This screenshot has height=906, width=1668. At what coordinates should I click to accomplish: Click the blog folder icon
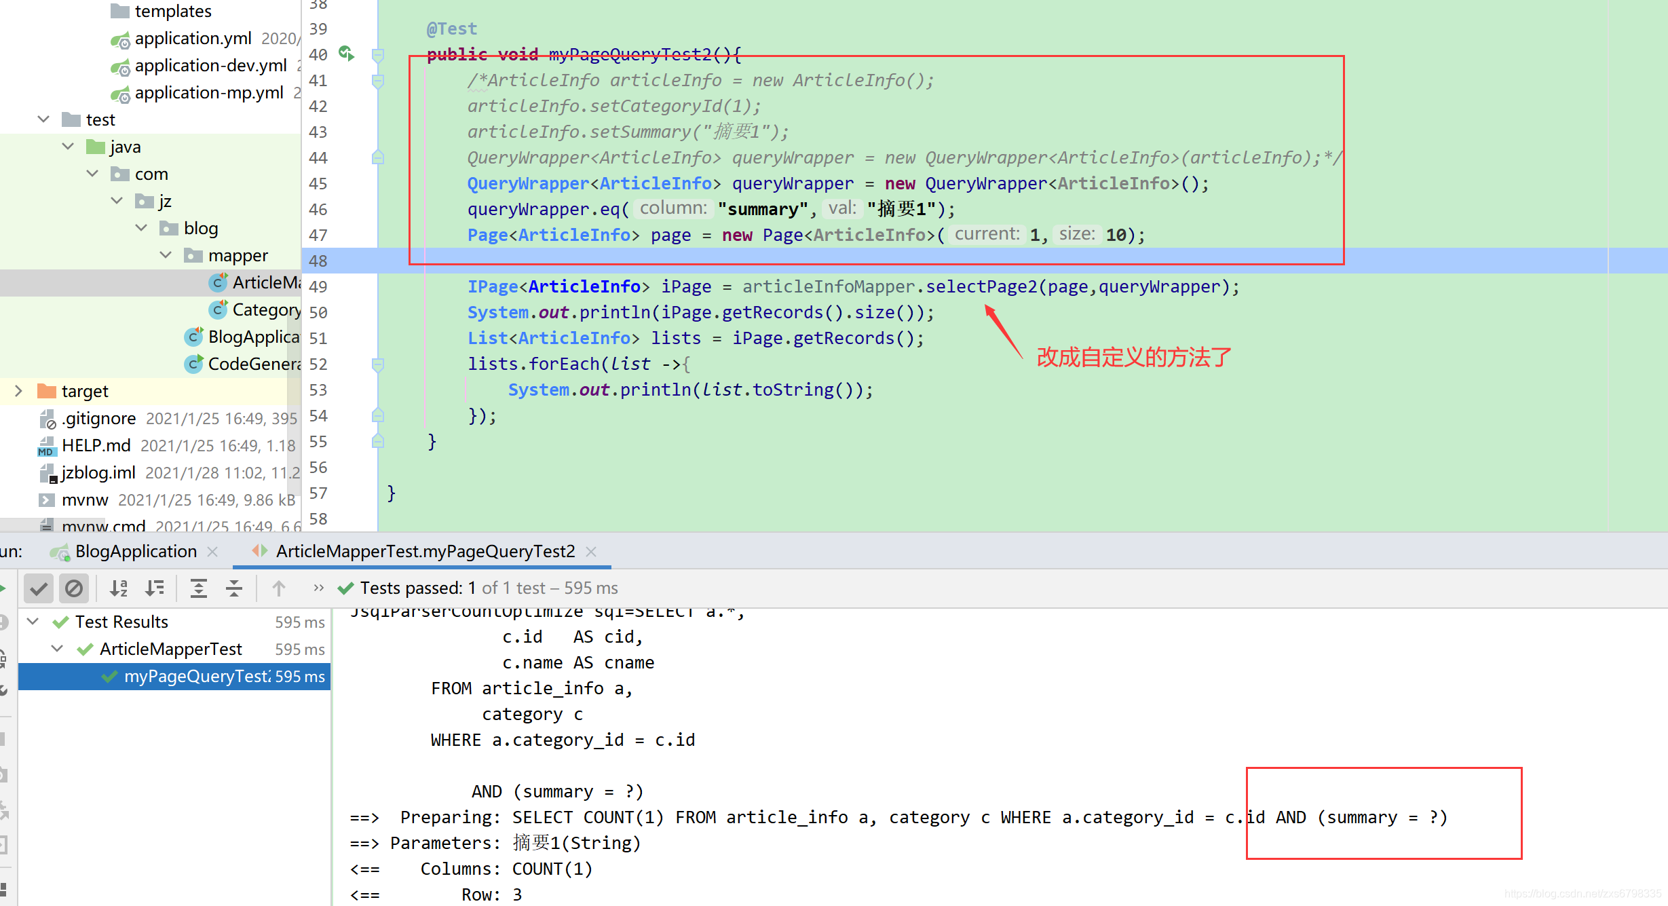[x=169, y=228]
